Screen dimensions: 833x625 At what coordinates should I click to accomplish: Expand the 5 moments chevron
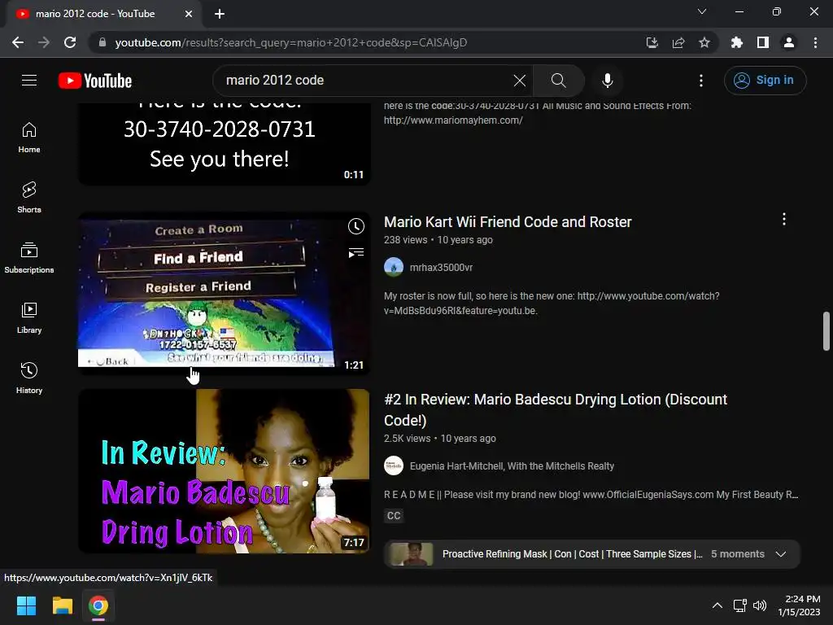click(x=780, y=553)
